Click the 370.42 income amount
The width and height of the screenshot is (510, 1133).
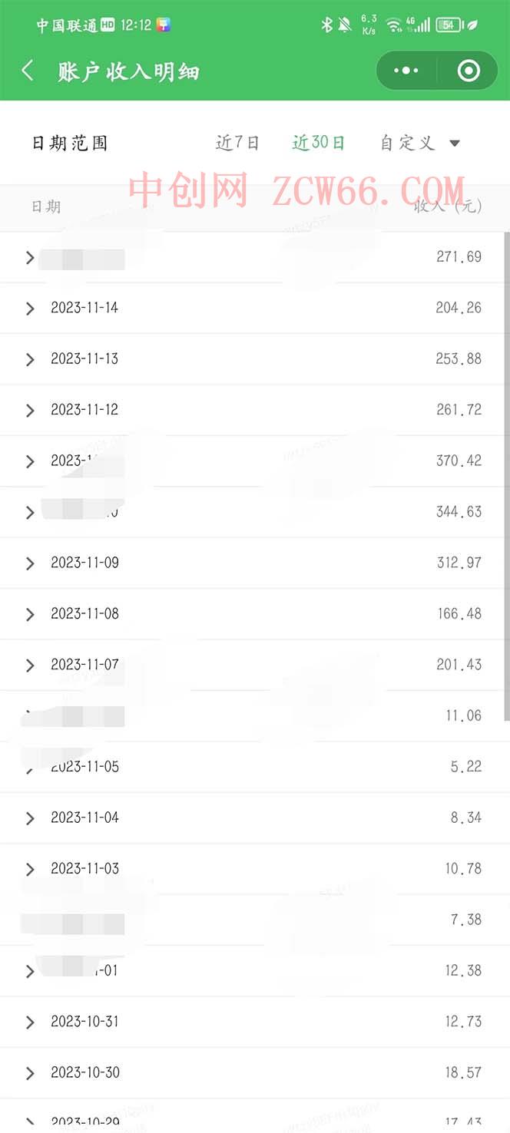point(459,461)
